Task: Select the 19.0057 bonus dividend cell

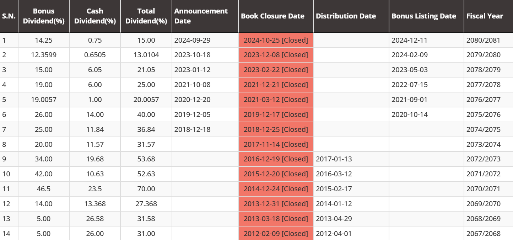Action: pyautogui.click(x=44, y=100)
